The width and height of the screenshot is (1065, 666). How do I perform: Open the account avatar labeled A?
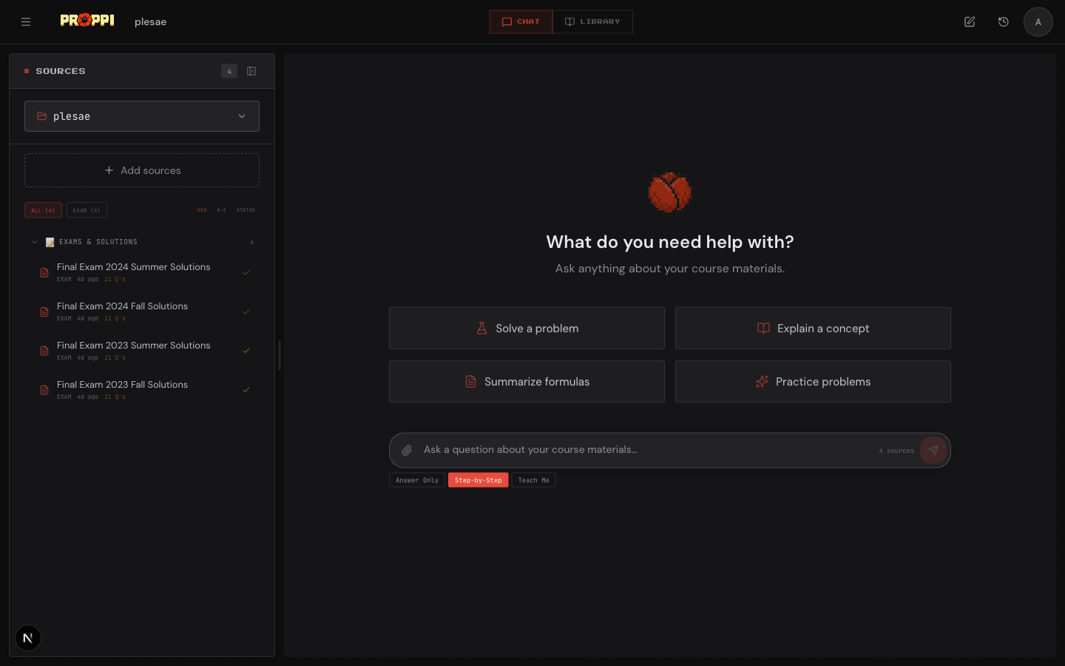click(1038, 21)
